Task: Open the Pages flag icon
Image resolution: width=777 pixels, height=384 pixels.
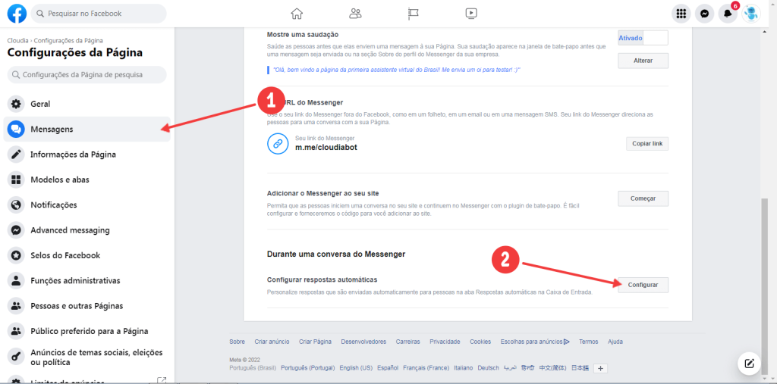Action: click(414, 14)
